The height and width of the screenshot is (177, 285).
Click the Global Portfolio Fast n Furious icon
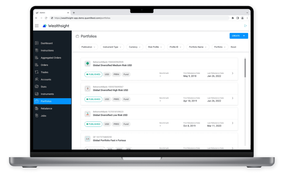click(88, 139)
